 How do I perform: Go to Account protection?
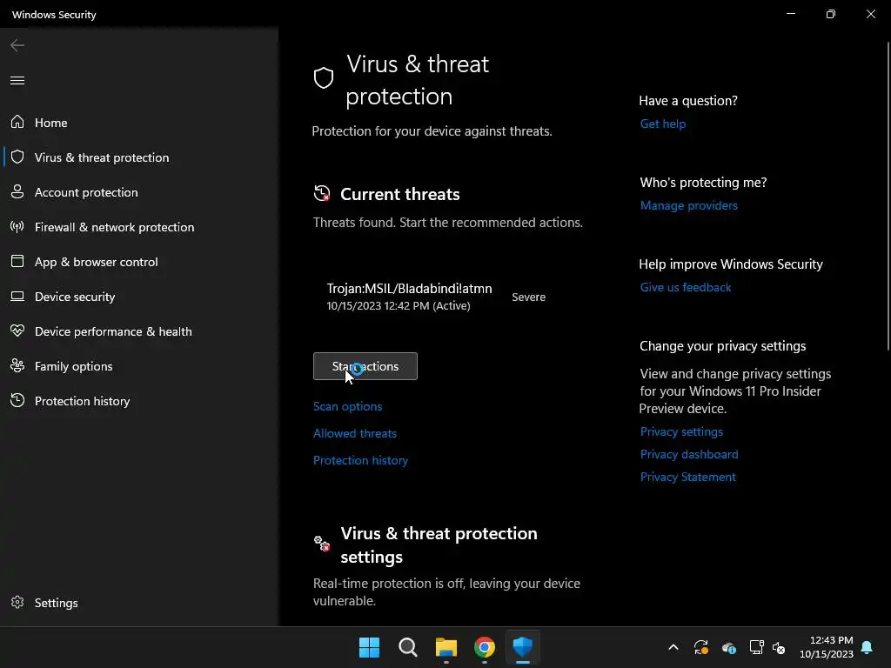click(138, 192)
